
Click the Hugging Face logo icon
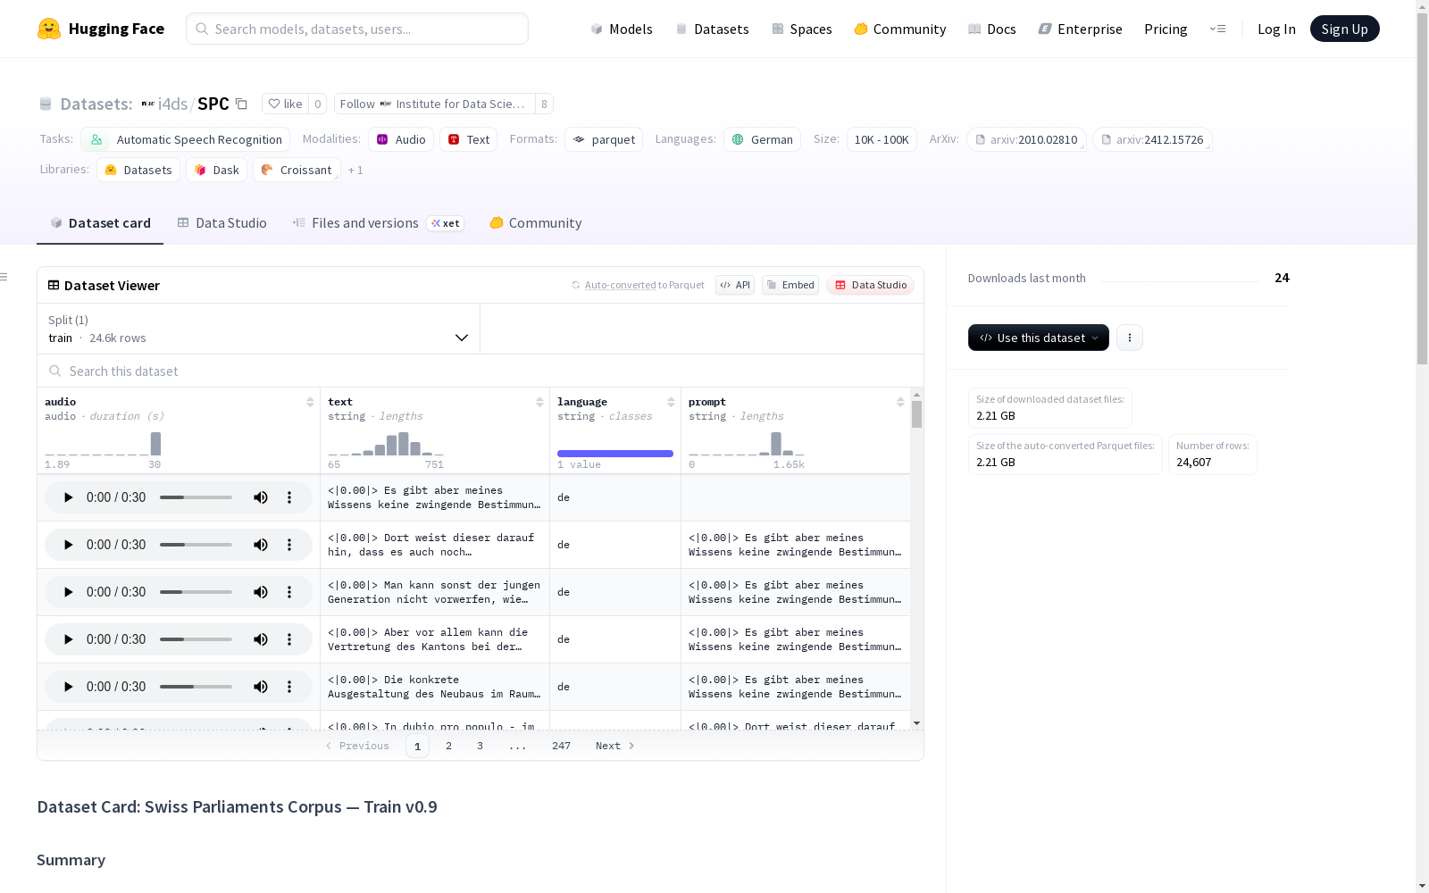(49, 29)
